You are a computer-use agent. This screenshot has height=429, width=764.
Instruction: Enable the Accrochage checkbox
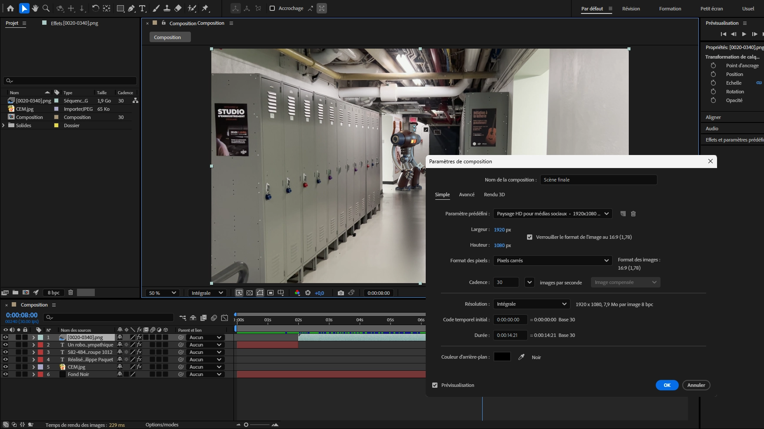coord(272,8)
